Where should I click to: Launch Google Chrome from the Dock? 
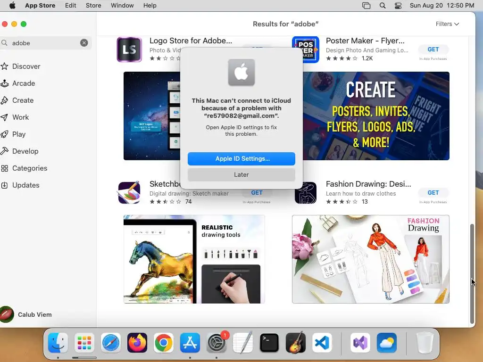tap(164, 343)
